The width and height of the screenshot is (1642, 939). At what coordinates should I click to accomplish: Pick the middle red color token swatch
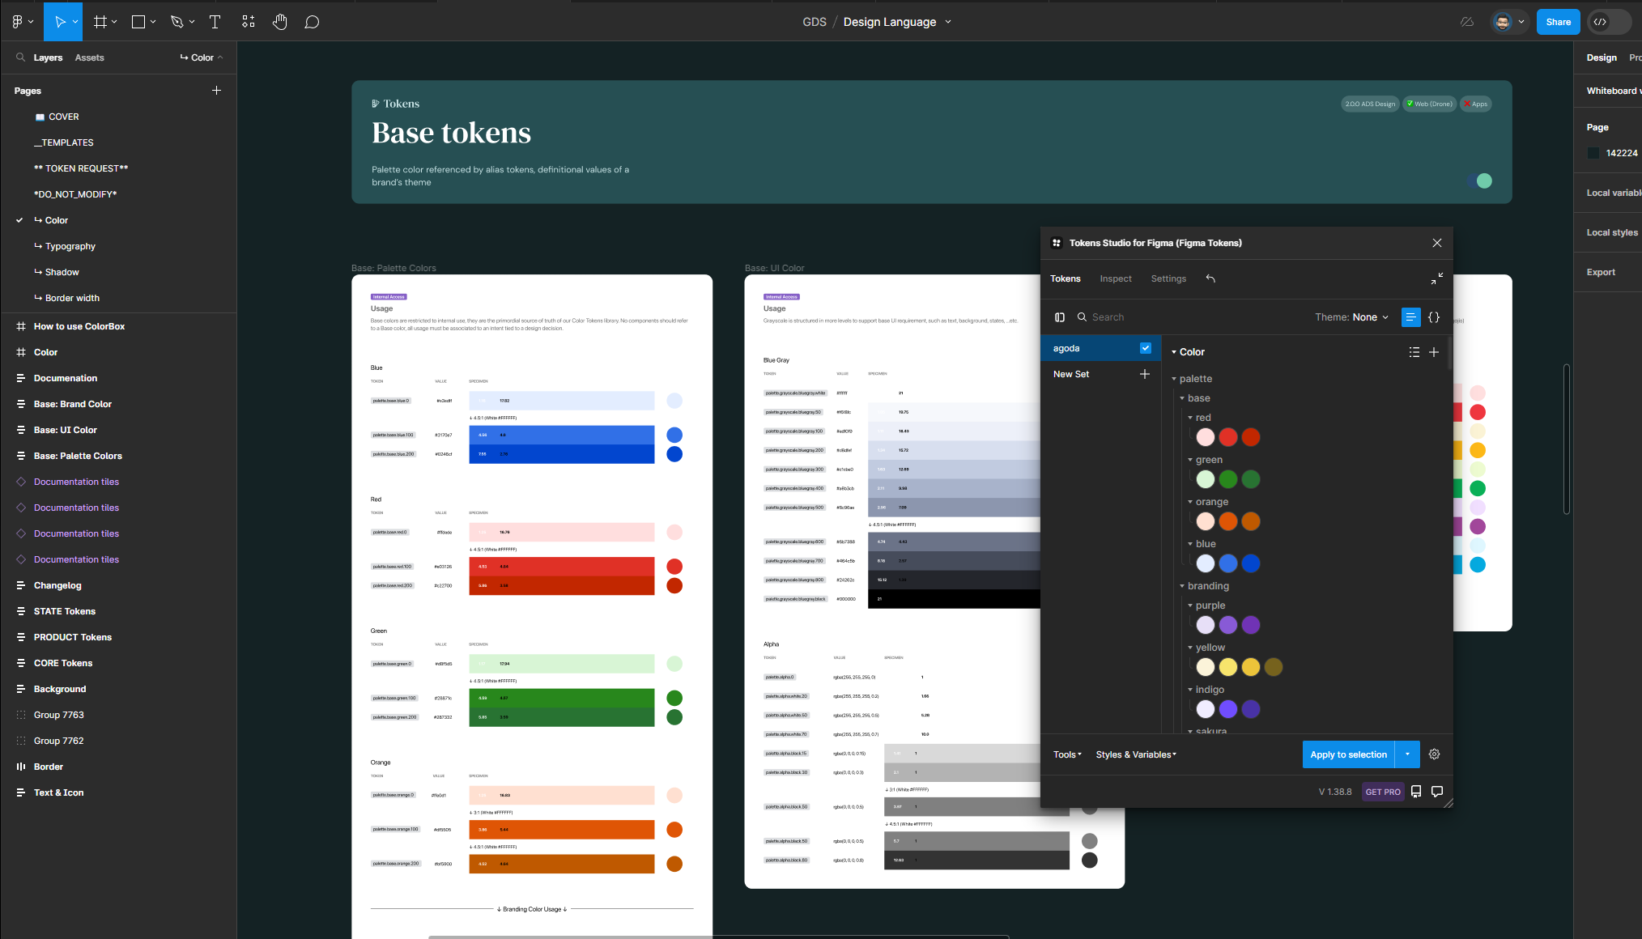1228,437
